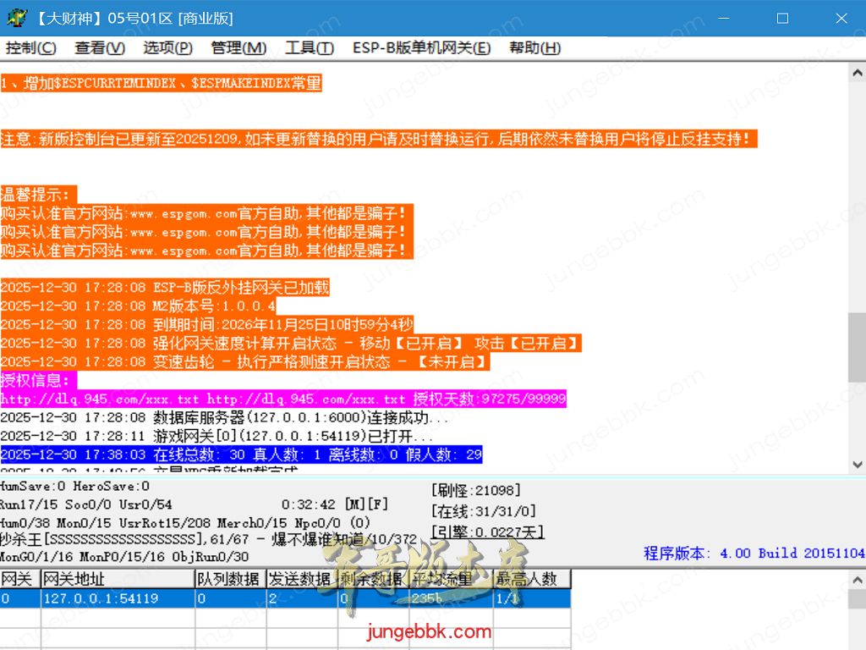Open the 管理(M) menu
The width and height of the screenshot is (866, 650).
[x=238, y=48]
